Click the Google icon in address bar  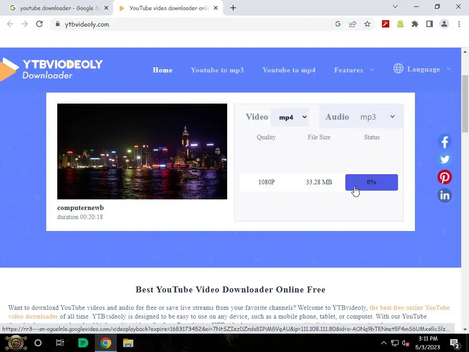(x=338, y=24)
